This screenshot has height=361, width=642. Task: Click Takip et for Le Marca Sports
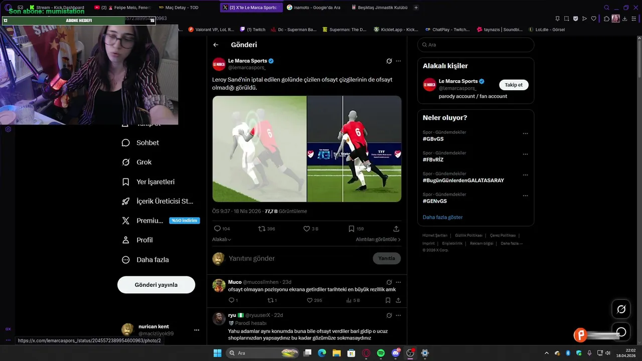point(514,85)
